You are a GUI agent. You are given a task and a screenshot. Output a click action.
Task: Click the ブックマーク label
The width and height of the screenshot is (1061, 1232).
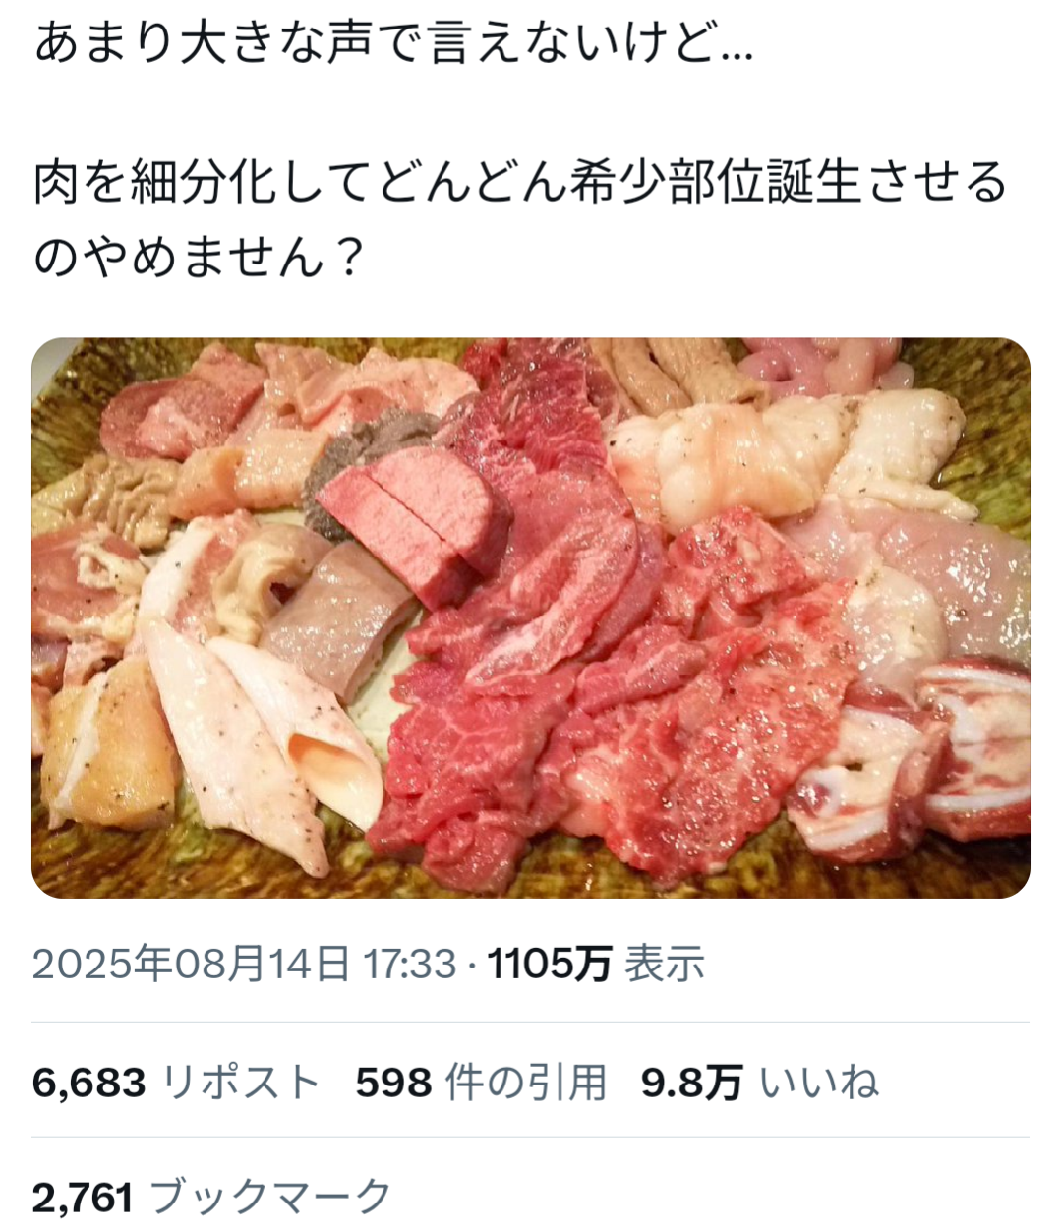pyautogui.click(x=270, y=1199)
